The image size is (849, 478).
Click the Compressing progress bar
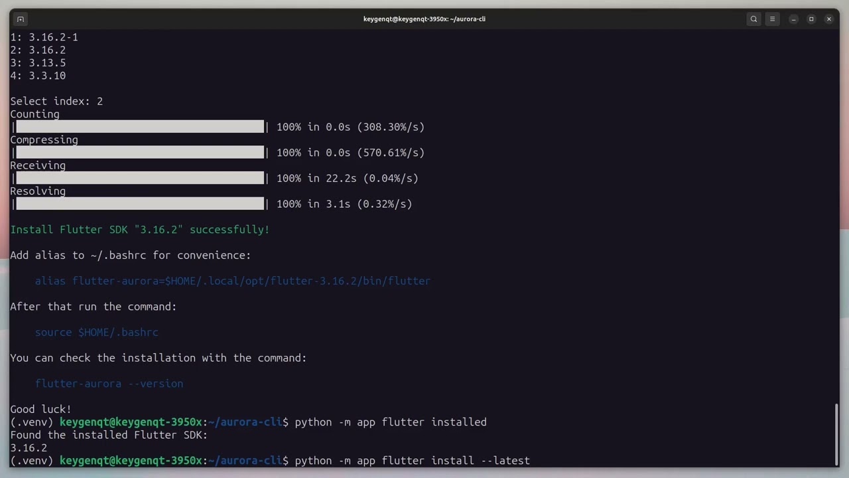[140, 153]
